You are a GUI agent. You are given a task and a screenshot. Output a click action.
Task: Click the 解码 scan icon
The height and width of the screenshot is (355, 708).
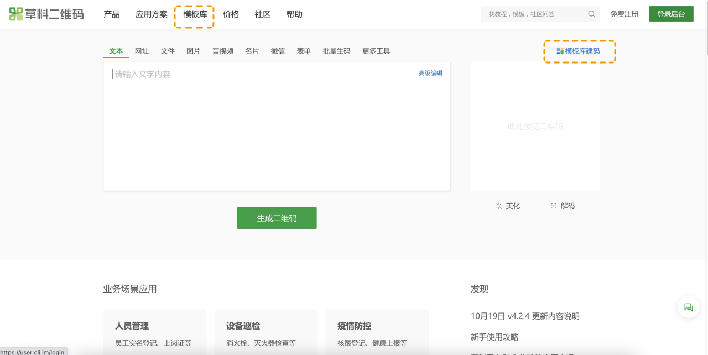554,206
